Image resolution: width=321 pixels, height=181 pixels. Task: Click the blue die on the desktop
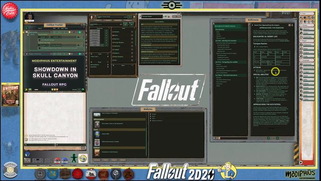coord(65,160)
